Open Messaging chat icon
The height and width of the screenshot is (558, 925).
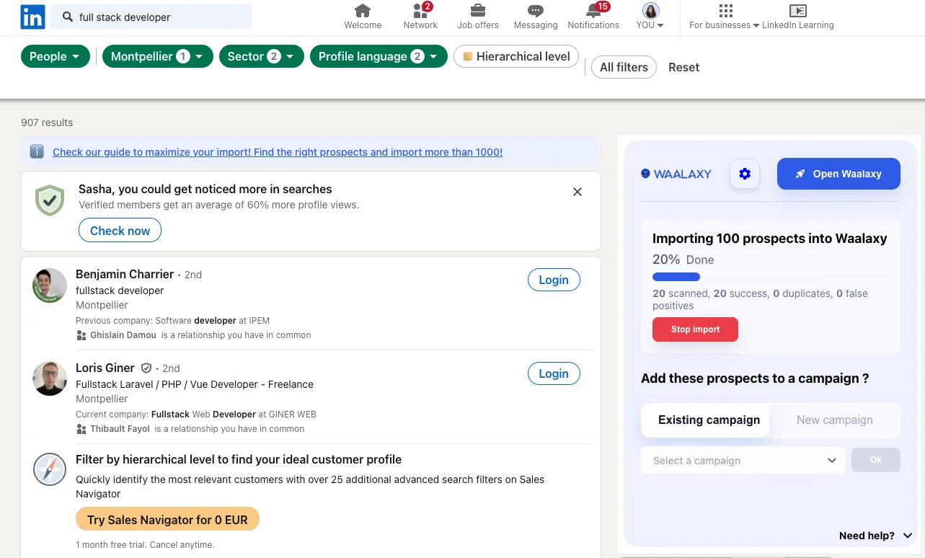(x=535, y=11)
